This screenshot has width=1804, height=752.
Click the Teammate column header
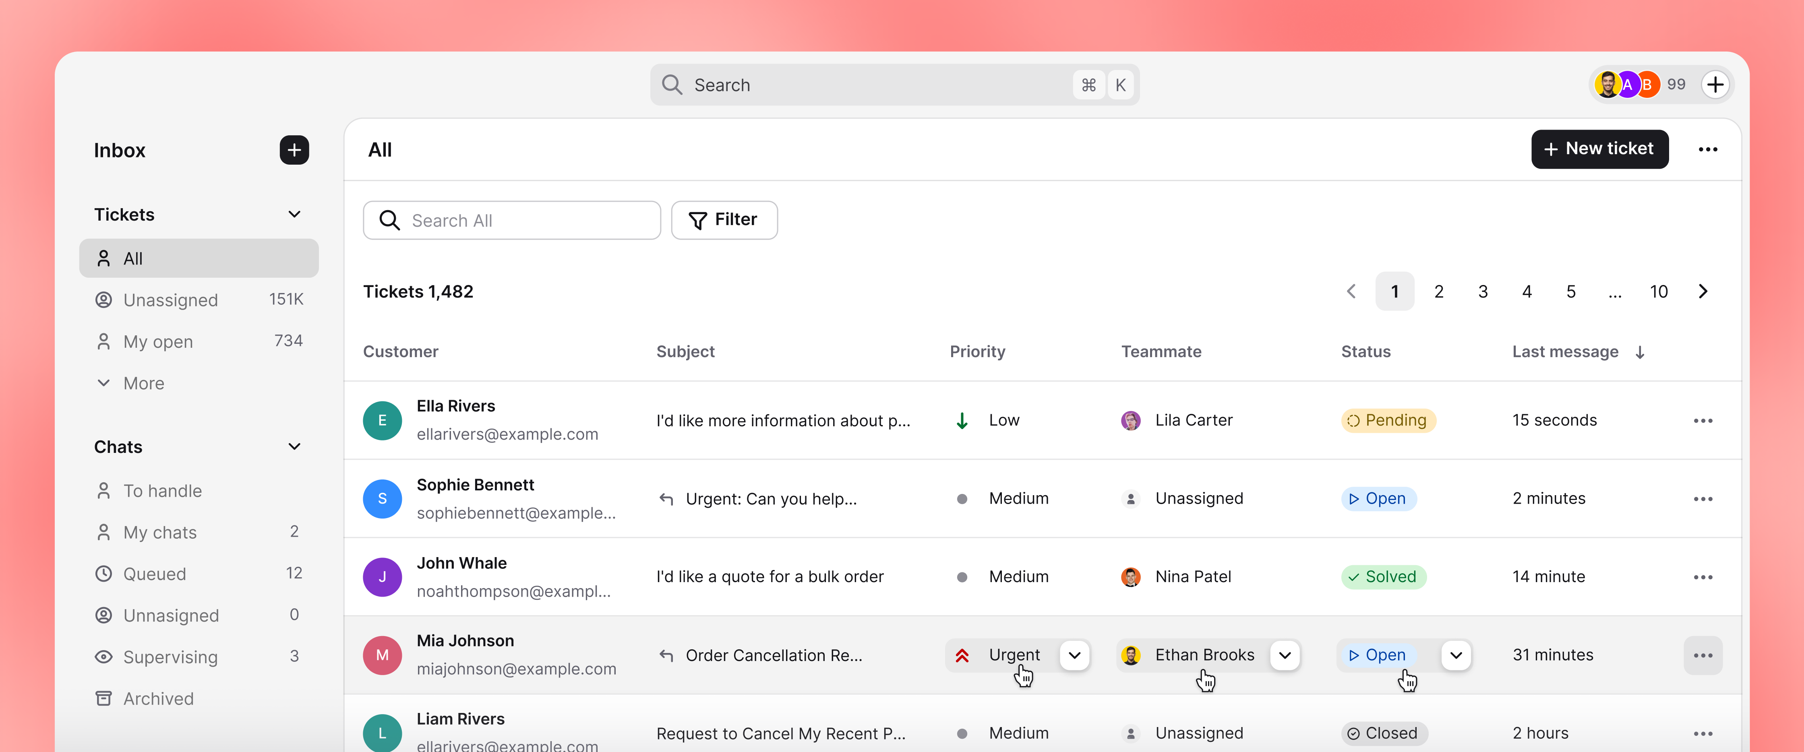[x=1161, y=351]
